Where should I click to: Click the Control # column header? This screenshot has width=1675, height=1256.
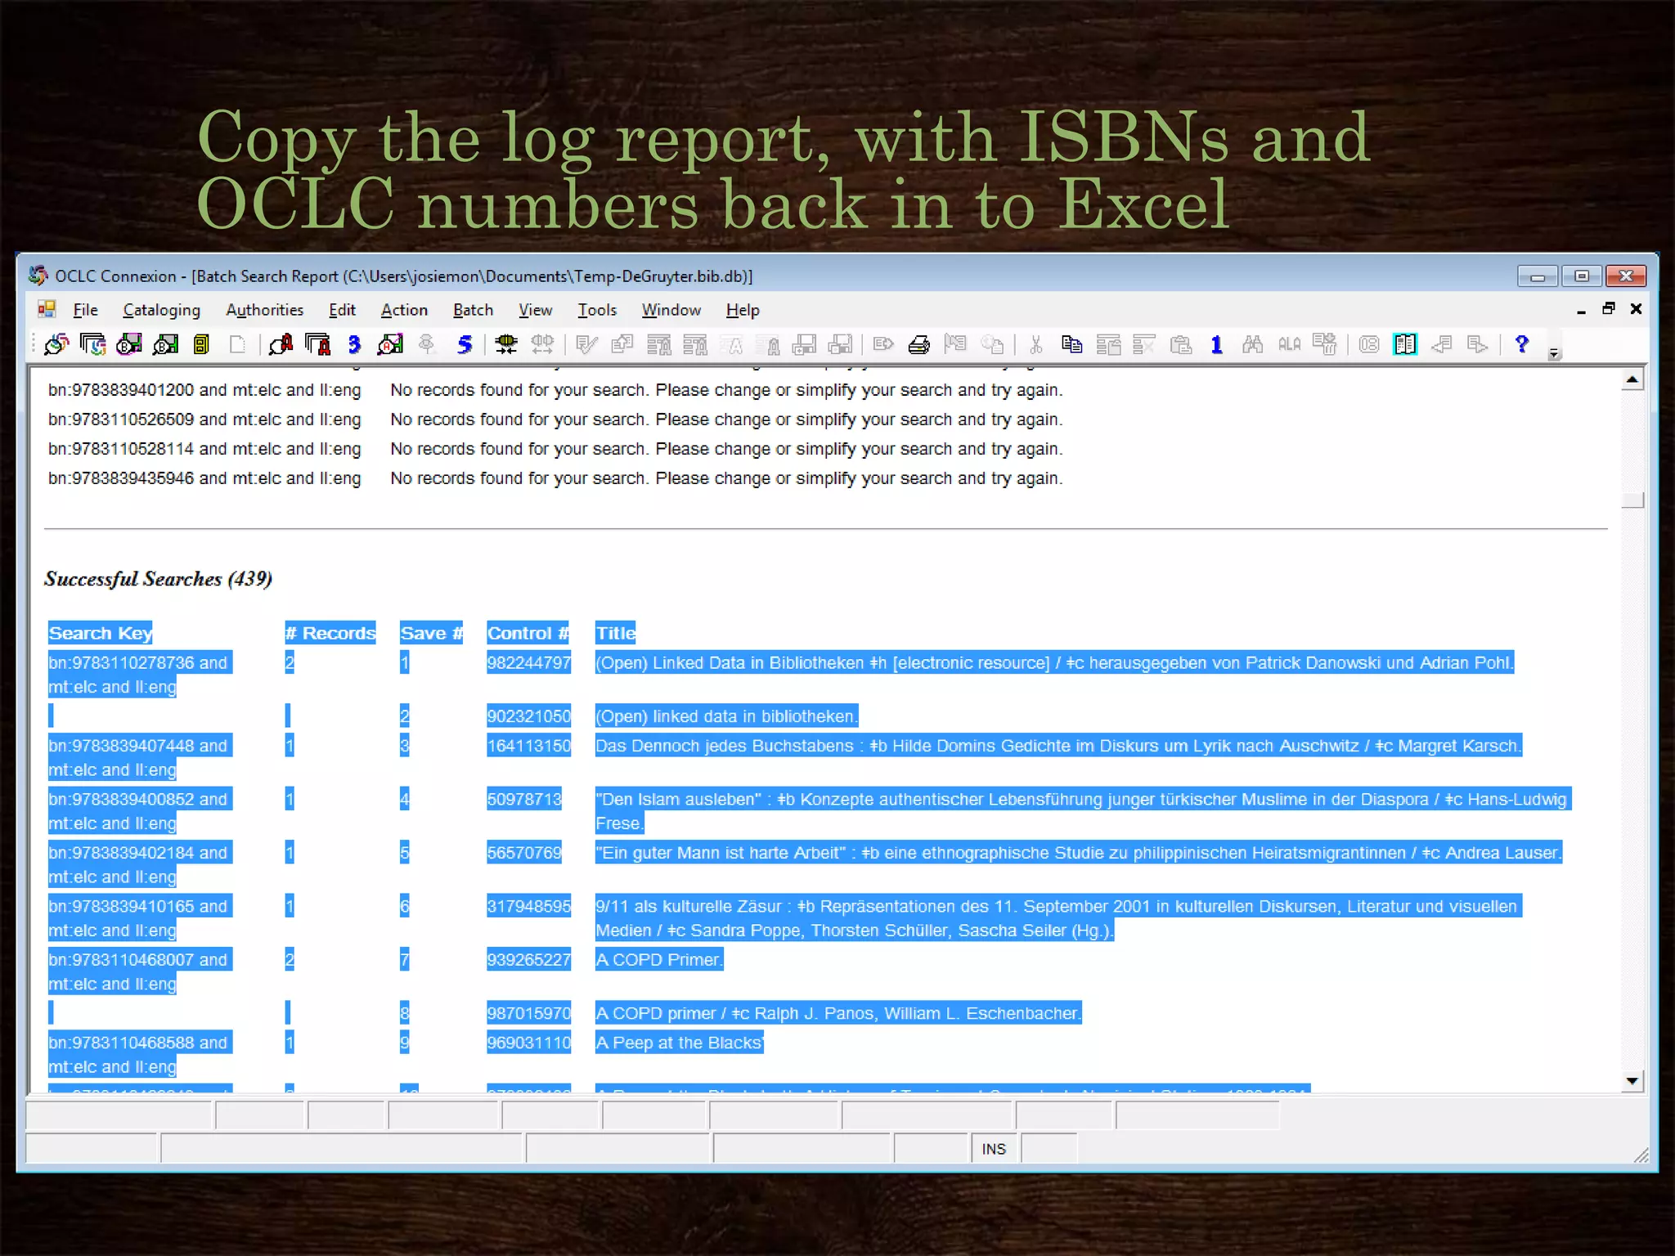[x=528, y=633]
